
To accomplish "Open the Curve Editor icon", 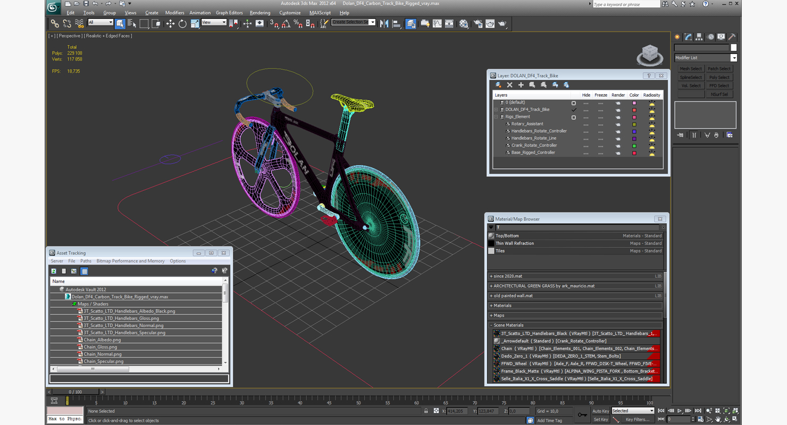I will [x=437, y=23].
